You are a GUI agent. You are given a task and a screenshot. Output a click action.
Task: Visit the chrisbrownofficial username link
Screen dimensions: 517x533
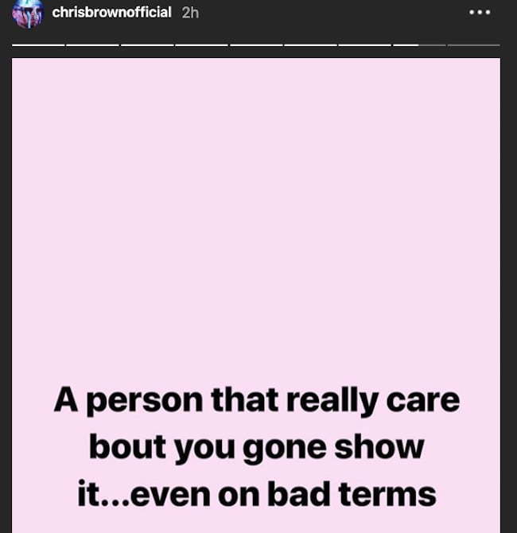pyautogui.click(x=111, y=13)
